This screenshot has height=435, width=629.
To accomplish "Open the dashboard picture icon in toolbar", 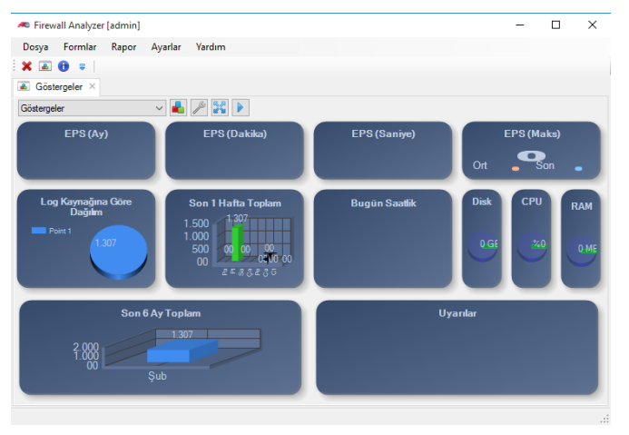I will (45, 66).
